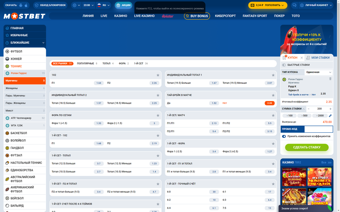Open the ХОККЕЙ sport section

25,59
